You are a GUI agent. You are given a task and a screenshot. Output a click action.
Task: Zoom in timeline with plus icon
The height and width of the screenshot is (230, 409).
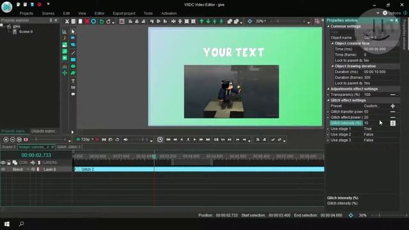point(6,140)
